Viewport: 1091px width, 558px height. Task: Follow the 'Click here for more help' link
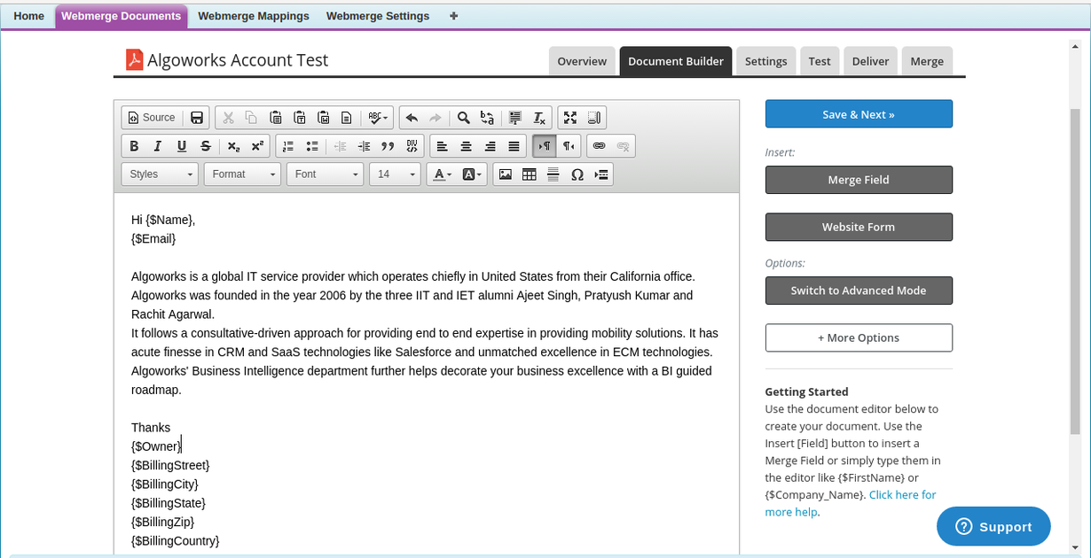902,495
